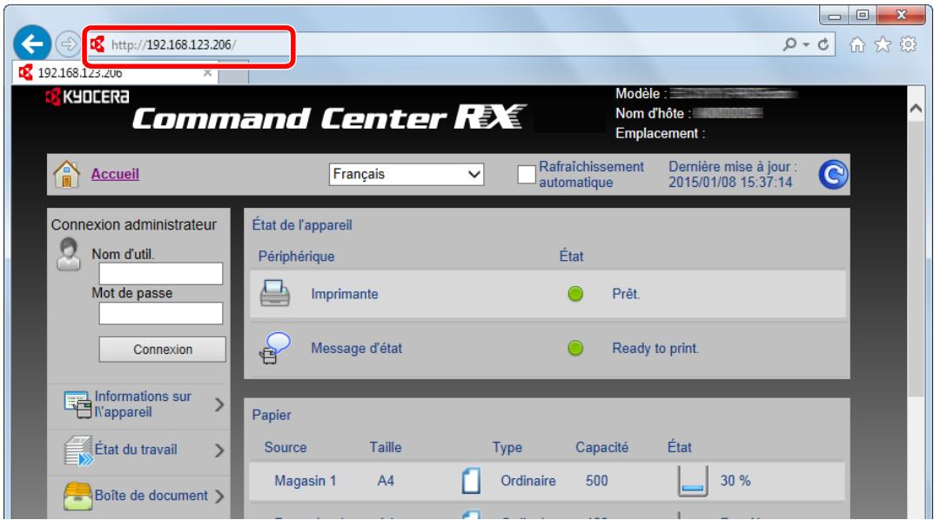
Task: Open the address bar search magnifier
Action: 790,44
